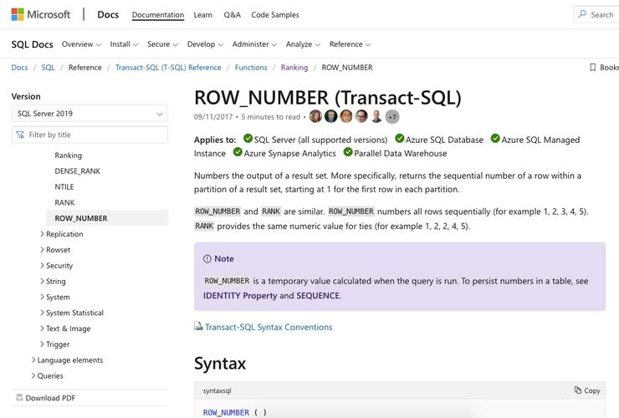The width and height of the screenshot is (619, 418).
Task: Expand the System Statistical tree node
Action: [x=42, y=313]
